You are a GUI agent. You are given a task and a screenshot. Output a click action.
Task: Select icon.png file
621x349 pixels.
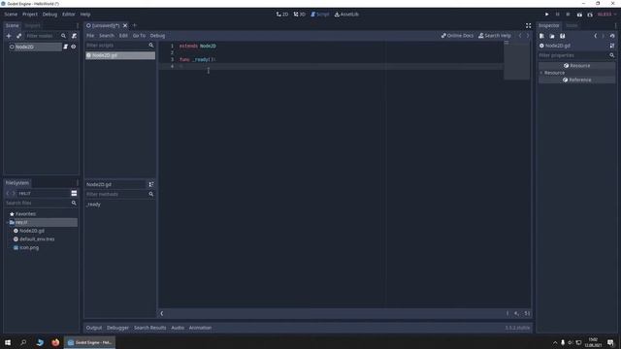(x=29, y=248)
